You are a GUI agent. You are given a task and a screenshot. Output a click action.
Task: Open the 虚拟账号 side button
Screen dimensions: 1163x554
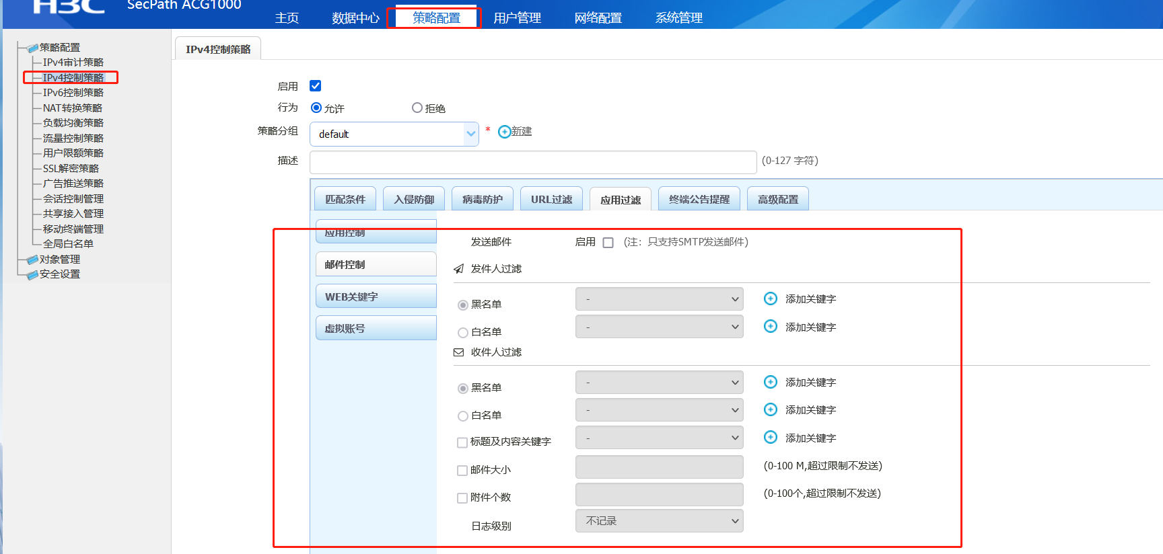pyautogui.click(x=376, y=328)
